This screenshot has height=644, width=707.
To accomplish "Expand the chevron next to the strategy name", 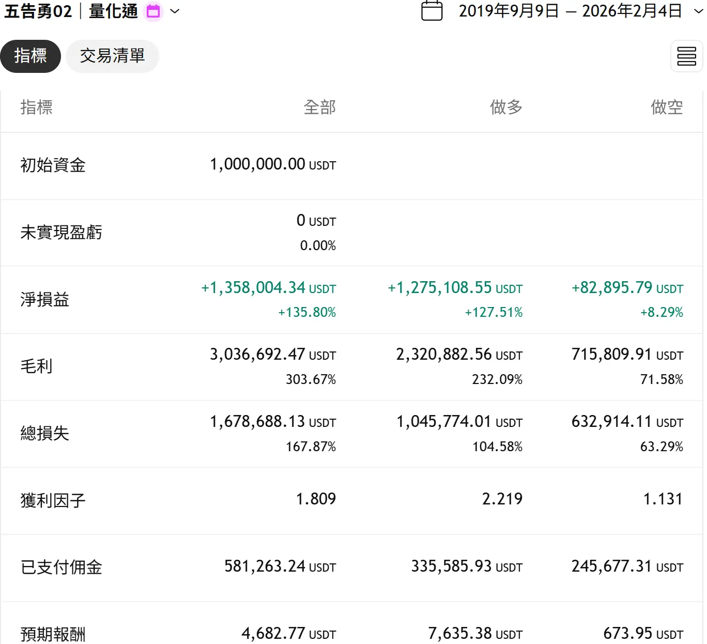I will click(175, 11).
